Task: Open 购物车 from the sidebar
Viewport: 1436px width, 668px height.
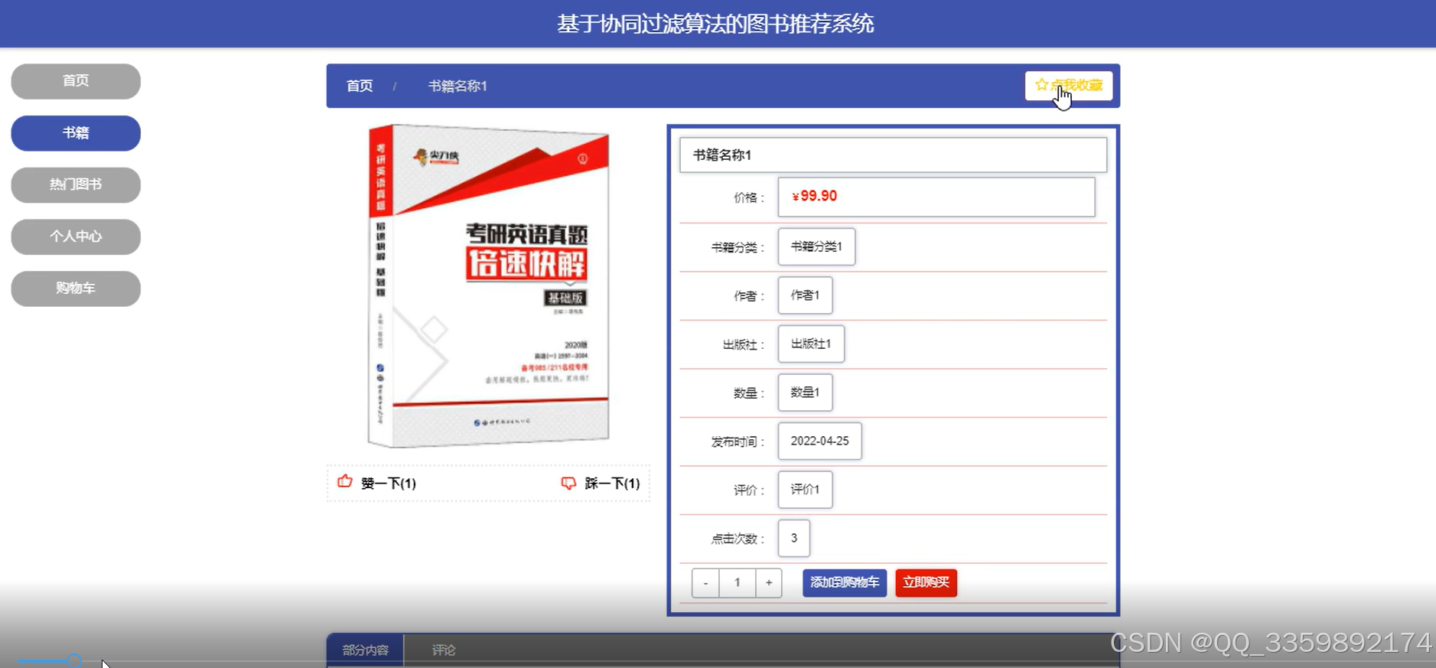Action: (x=76, y=288)
